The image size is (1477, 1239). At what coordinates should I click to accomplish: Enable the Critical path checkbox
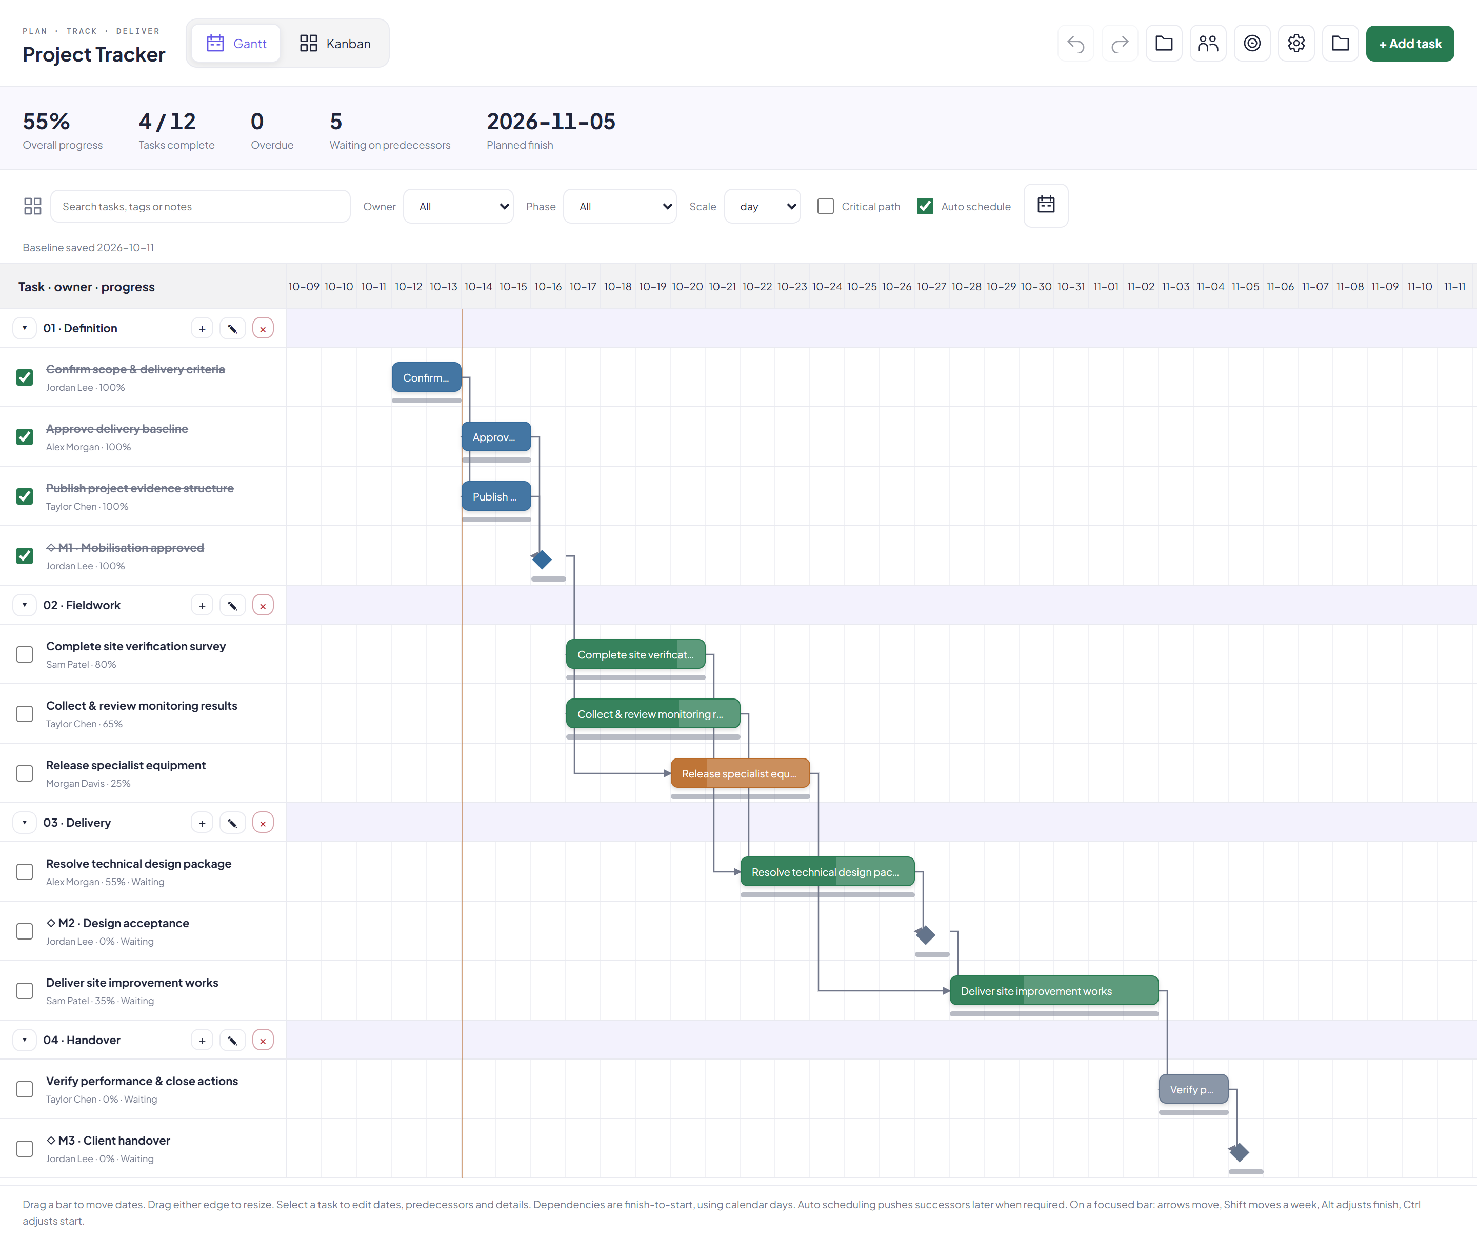click(x=826, y=206)
